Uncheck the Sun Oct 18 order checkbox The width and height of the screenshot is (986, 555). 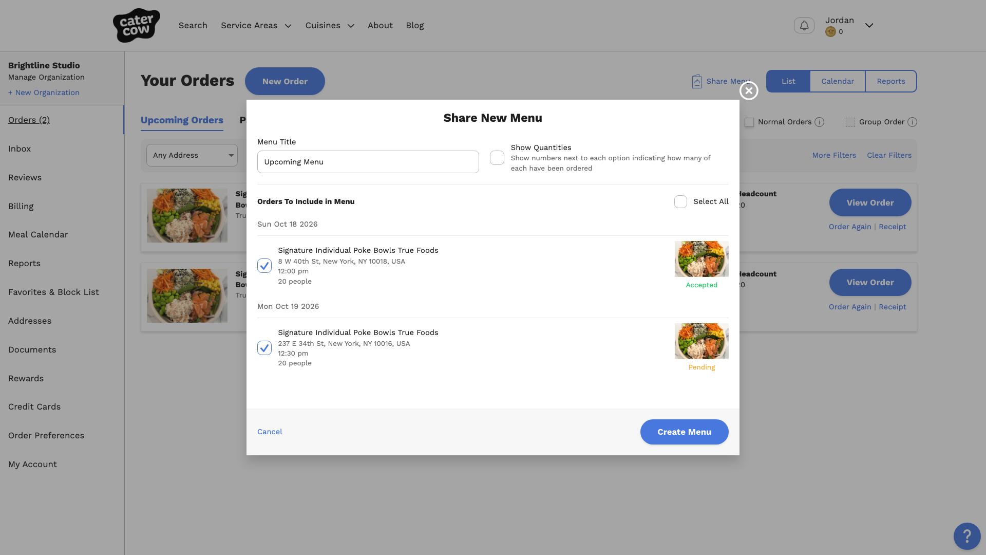(x=264, y=266)
